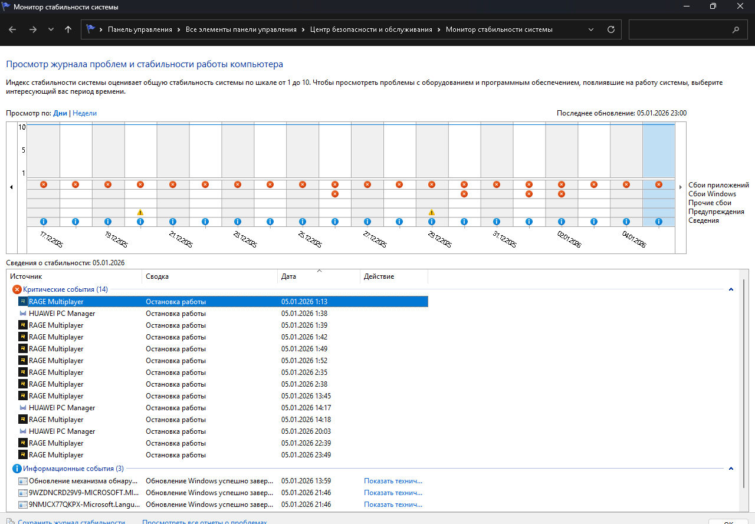Viewport: 755px width, 524px height.
Task: Click the date cell 05.01.2026 2:35
Action: click(x=304, y=373)
